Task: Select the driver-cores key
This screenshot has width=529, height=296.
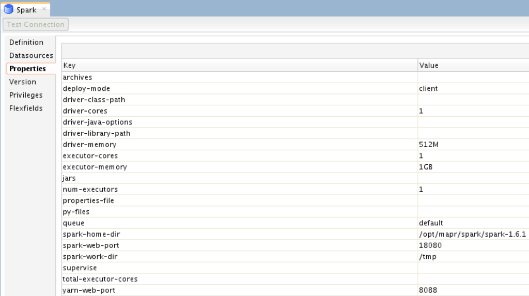Action: (x=85, y=111)
